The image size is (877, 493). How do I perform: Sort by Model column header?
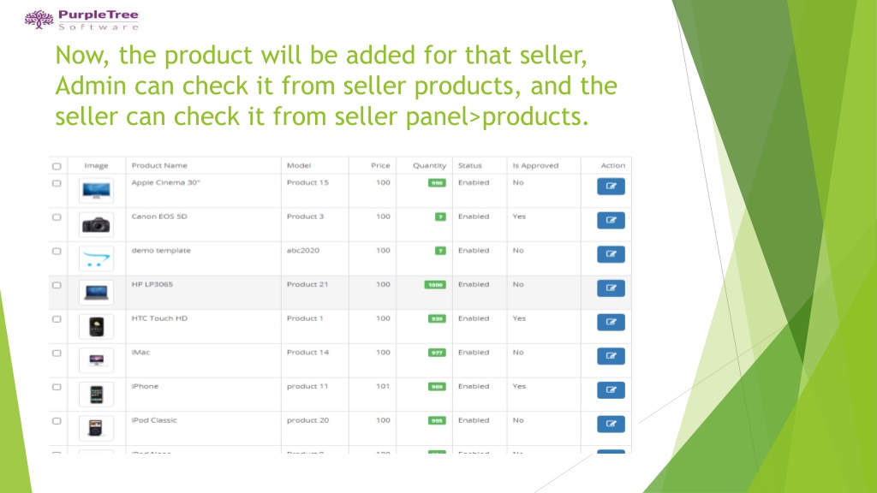click(x=299, y=165)
